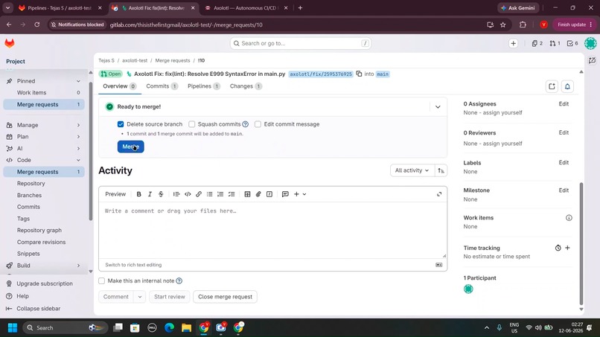Open to-do list counter

coord(572,44)
